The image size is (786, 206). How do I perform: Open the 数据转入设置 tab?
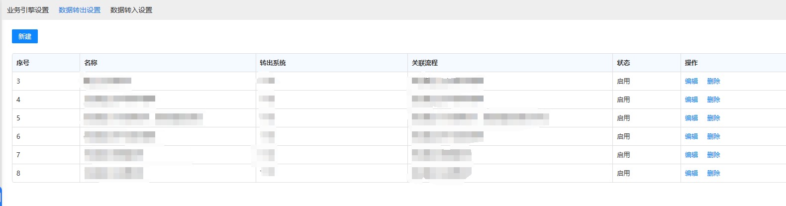pos(131,10)
